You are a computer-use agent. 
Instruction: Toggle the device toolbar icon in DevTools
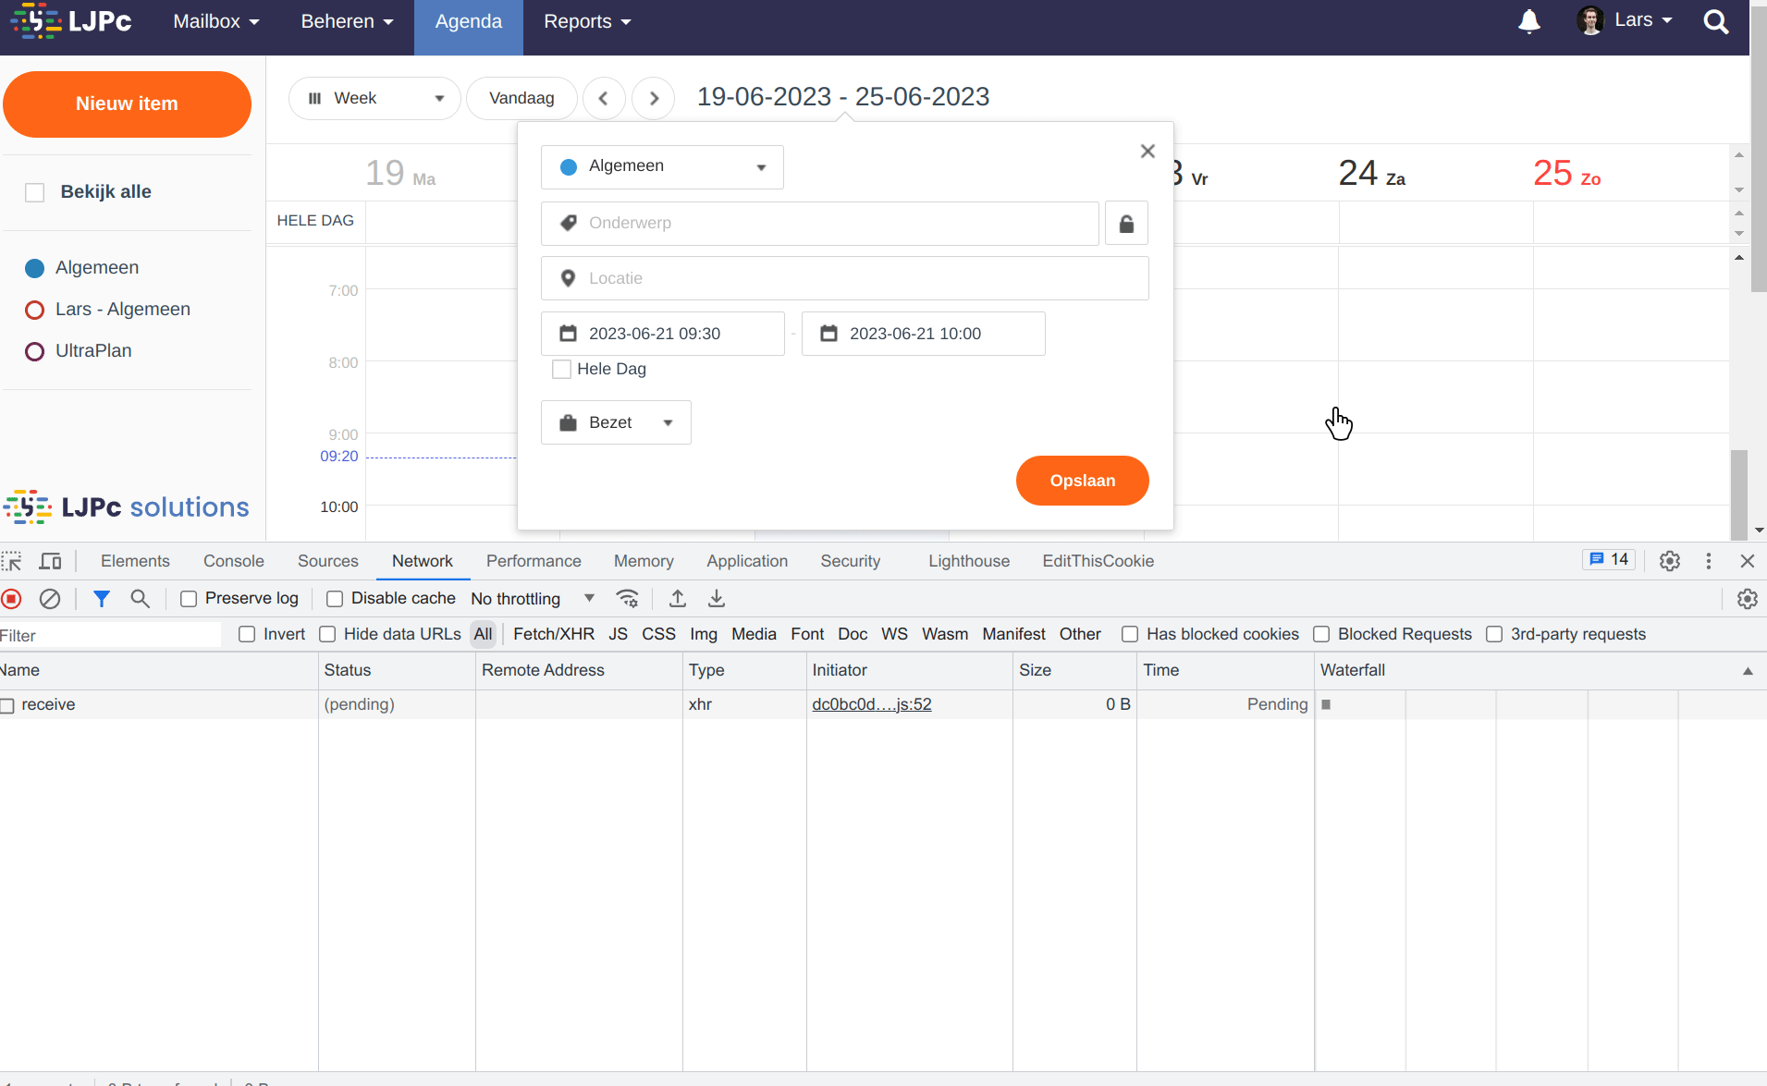pyautogui.click(x=50, y=560)
